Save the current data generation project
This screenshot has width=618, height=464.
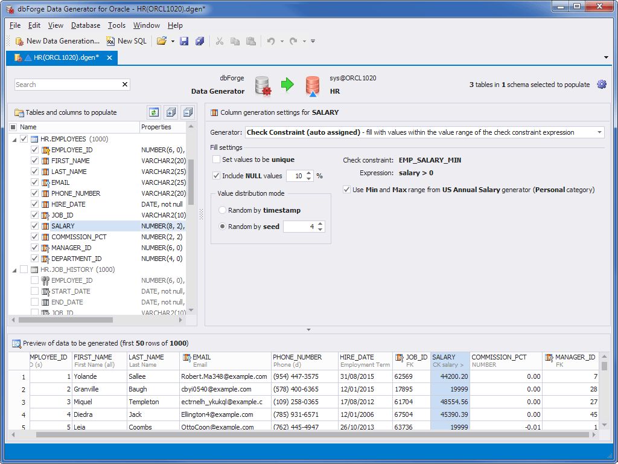(184, 41)
